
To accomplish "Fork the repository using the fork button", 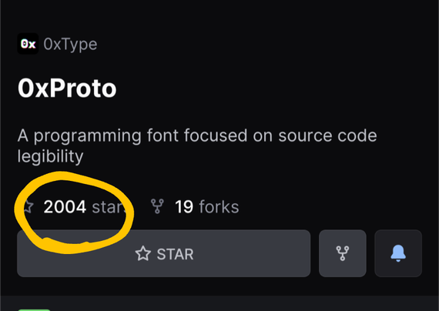I will tap(343, 253).
